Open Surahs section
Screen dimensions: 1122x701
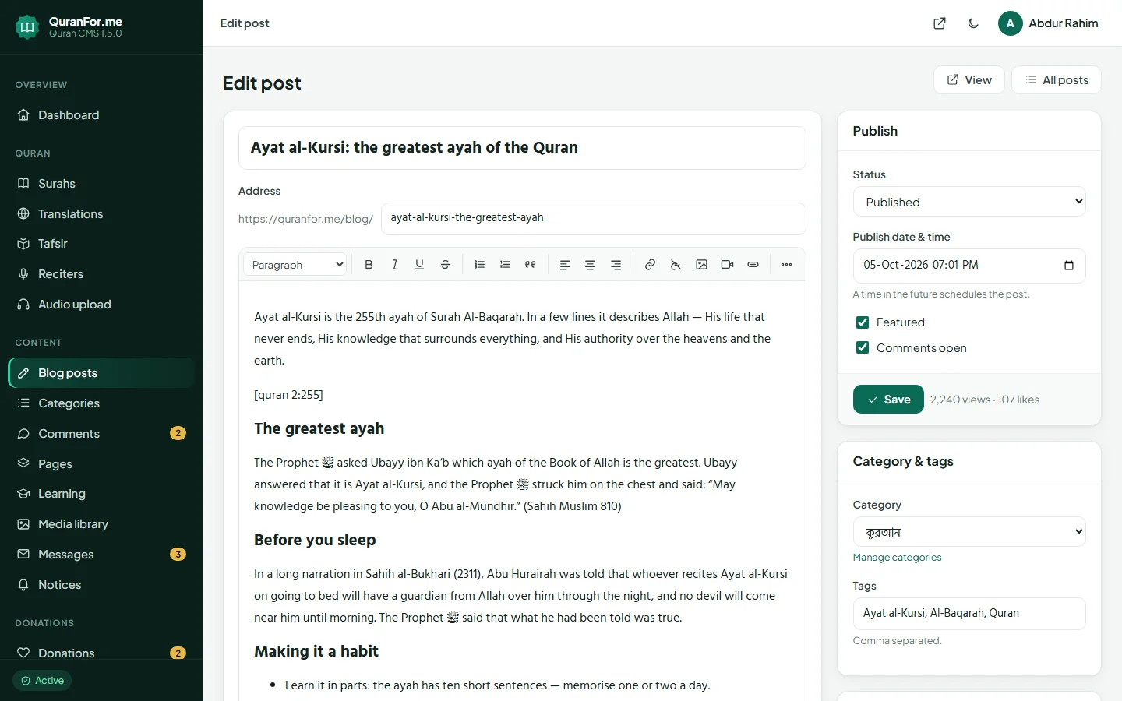click(x=101, y=184)
